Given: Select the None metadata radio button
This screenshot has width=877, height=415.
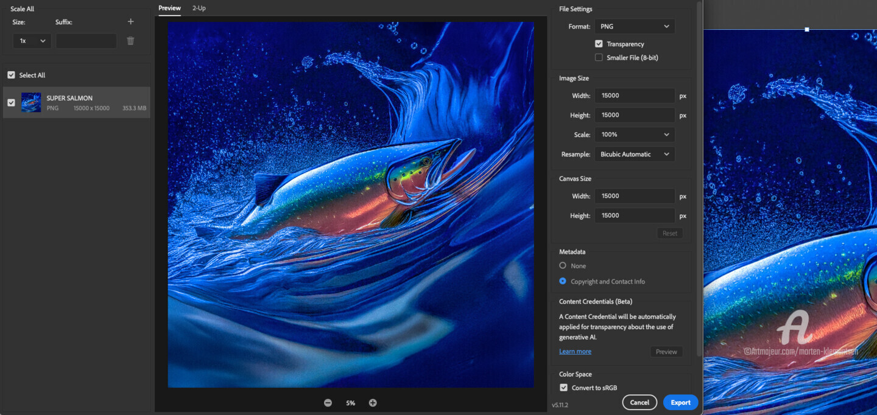Looking at the screenshot, I should (x=563, y=266).
